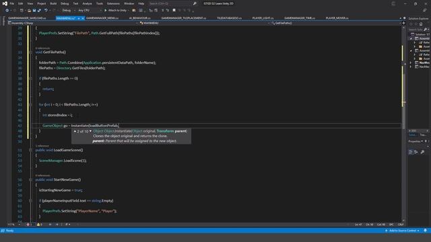Open the dropdown arrow next to Attach to Unity
This screenshot has height=242, width=431.
[x=129, y=11]
